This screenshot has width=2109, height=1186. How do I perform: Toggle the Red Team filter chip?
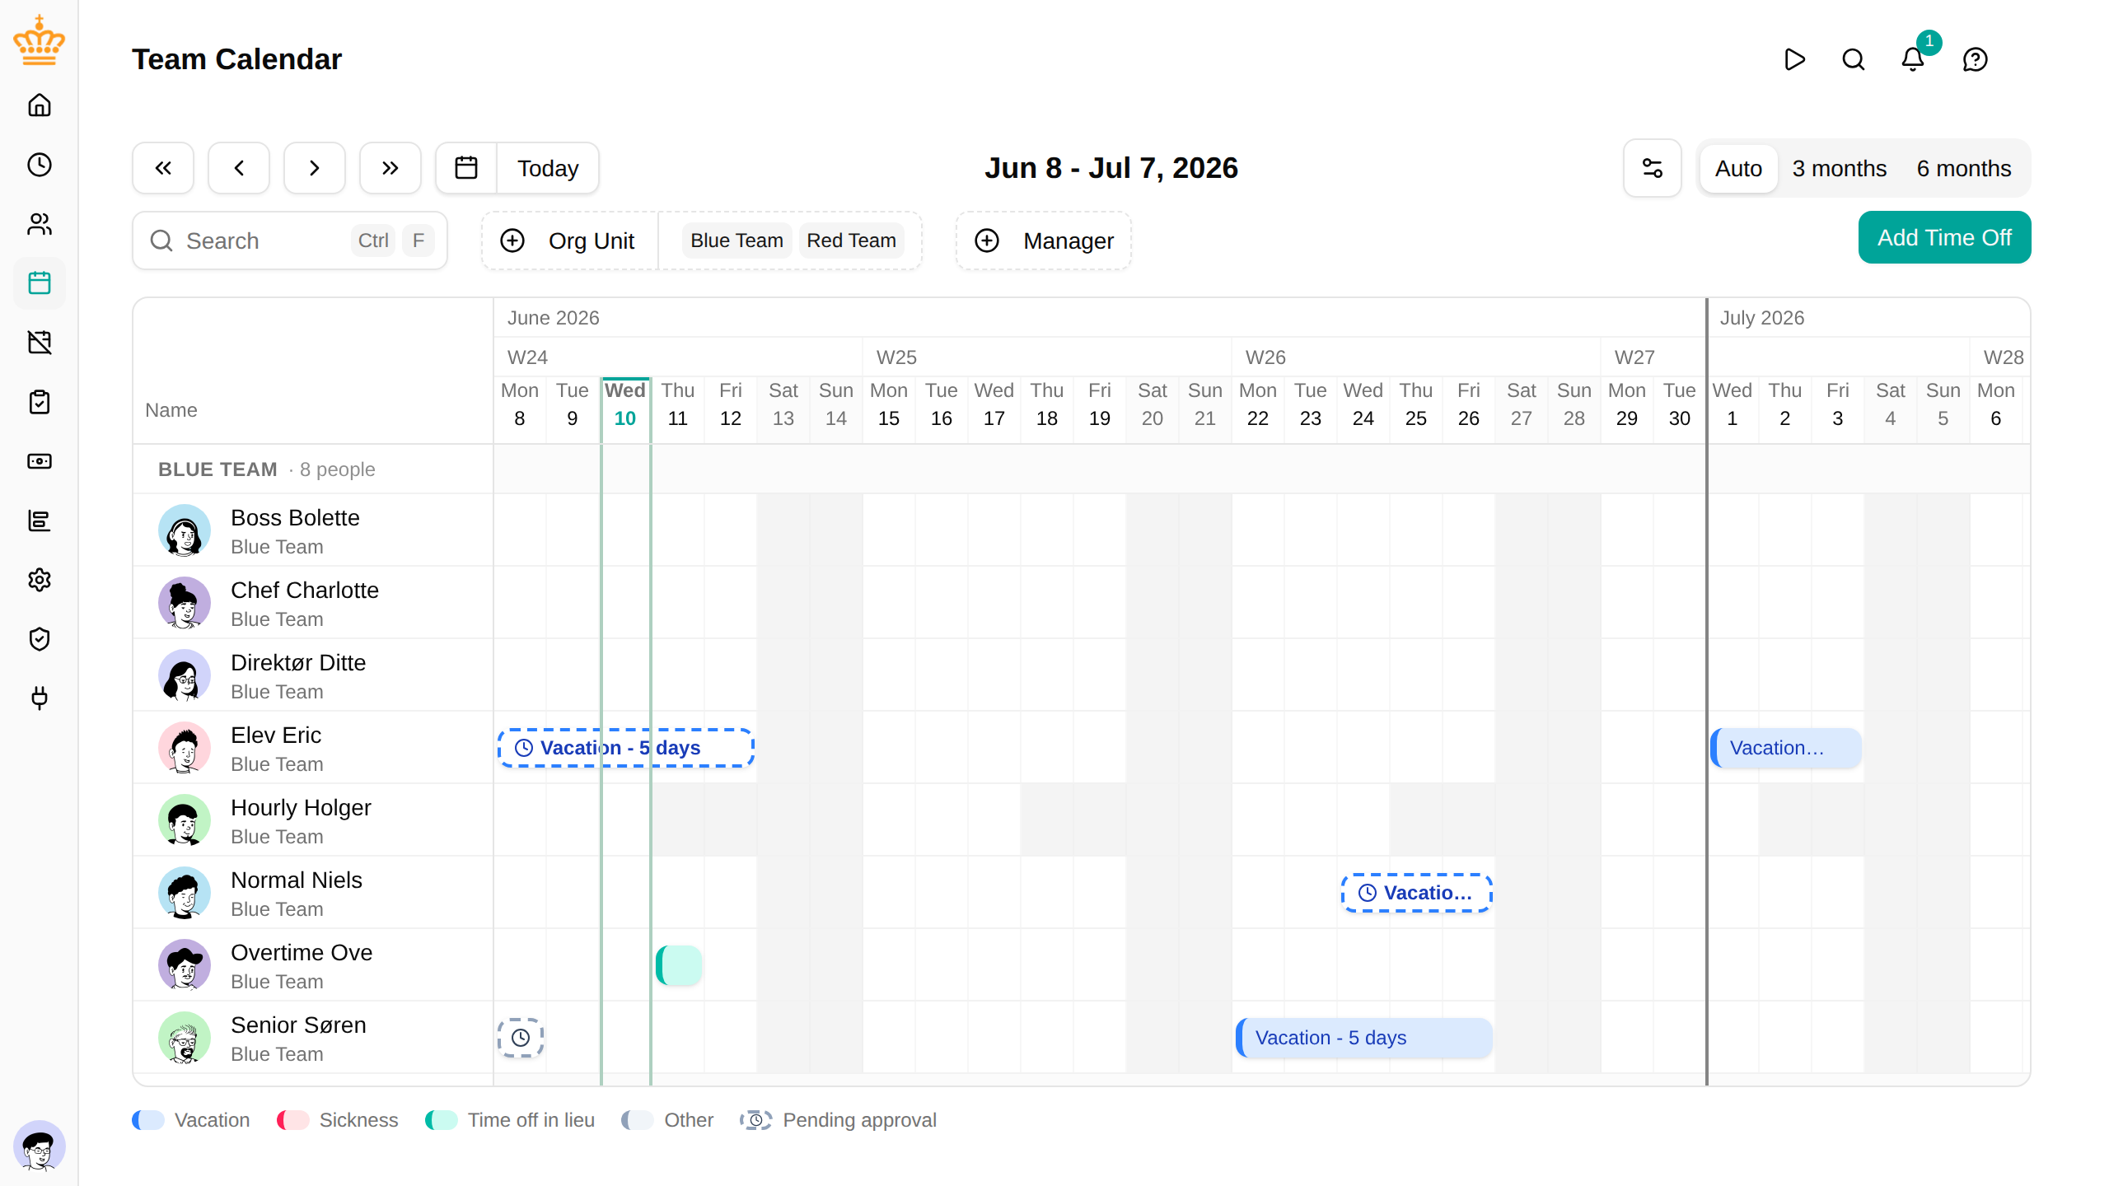(x=851, y=240)
